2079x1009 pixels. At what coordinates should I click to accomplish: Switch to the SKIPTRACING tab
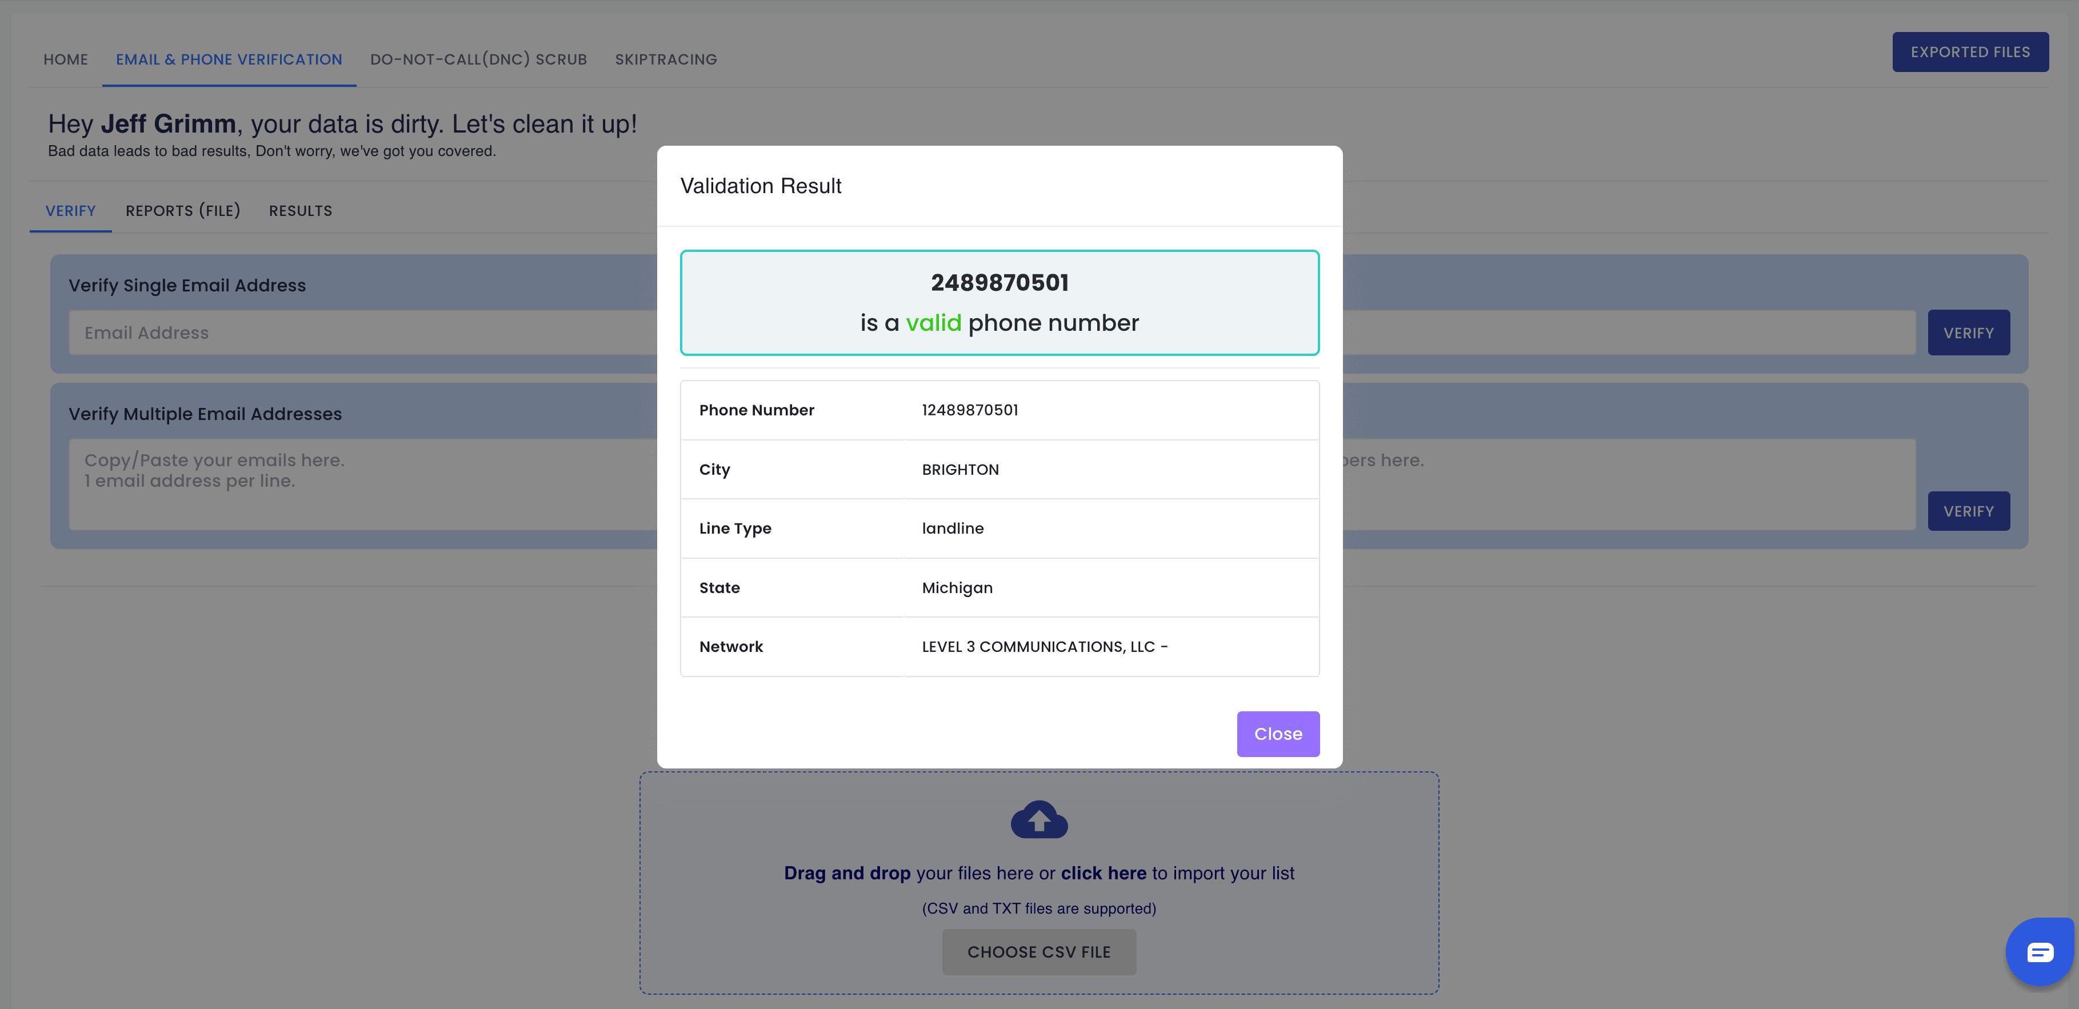tap(666, 59)
